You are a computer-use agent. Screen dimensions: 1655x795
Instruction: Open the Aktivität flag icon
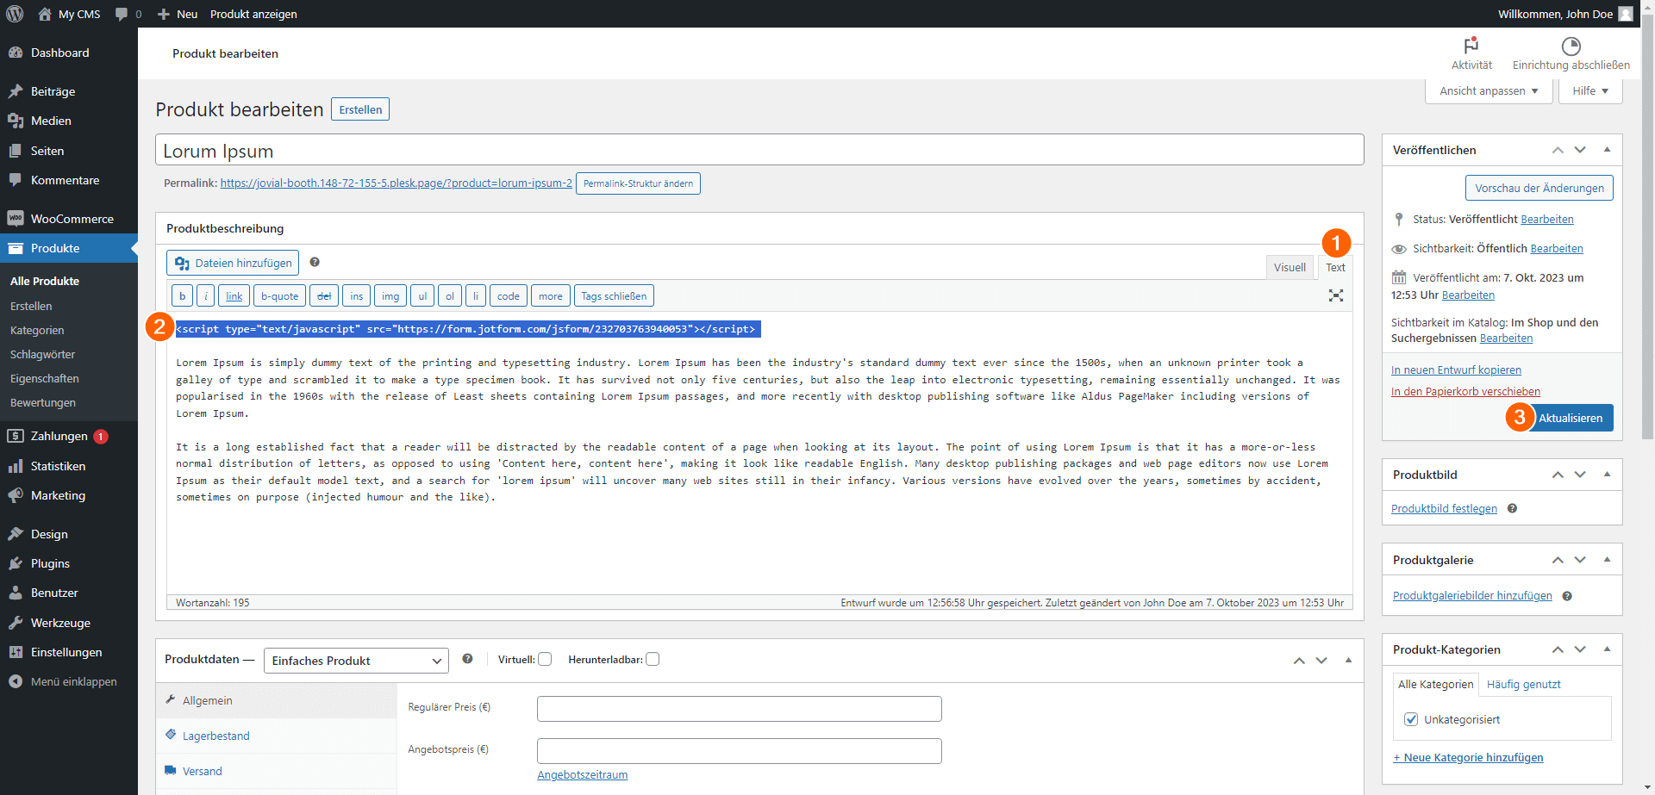(x=1471, y=46)
